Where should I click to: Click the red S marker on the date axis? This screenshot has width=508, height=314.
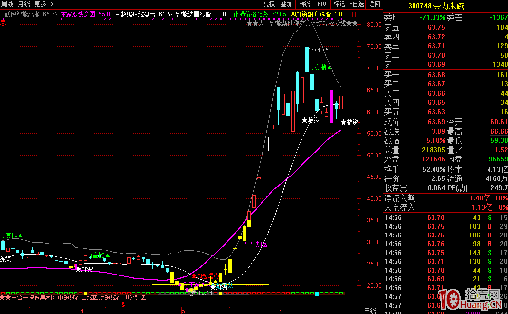pyautogui.click(x=123, y=304)
